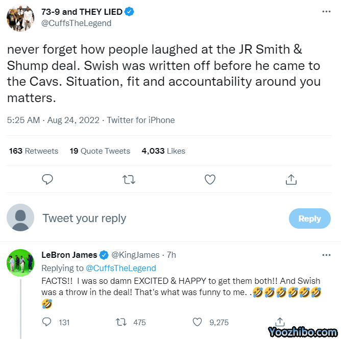Retweet LeBron James's reply with 475 retweets
The width and height of the screenshot is (341, 340).
tap(121, 322)
